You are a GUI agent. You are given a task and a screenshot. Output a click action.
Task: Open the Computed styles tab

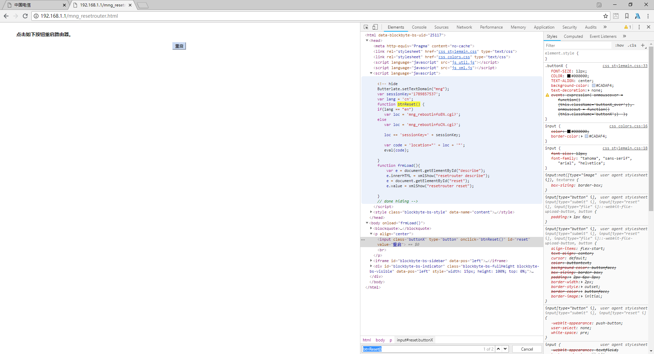pos(573,36)
